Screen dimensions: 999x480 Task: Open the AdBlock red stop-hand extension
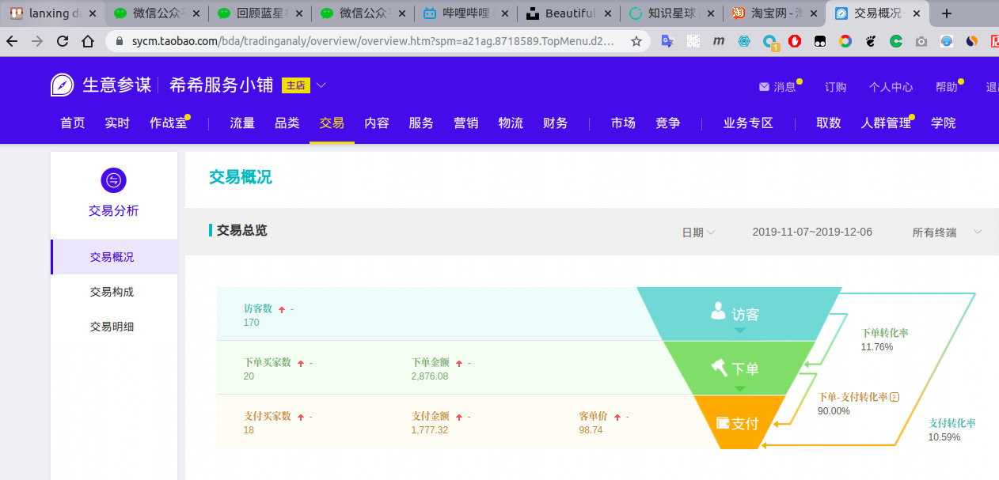795,41
